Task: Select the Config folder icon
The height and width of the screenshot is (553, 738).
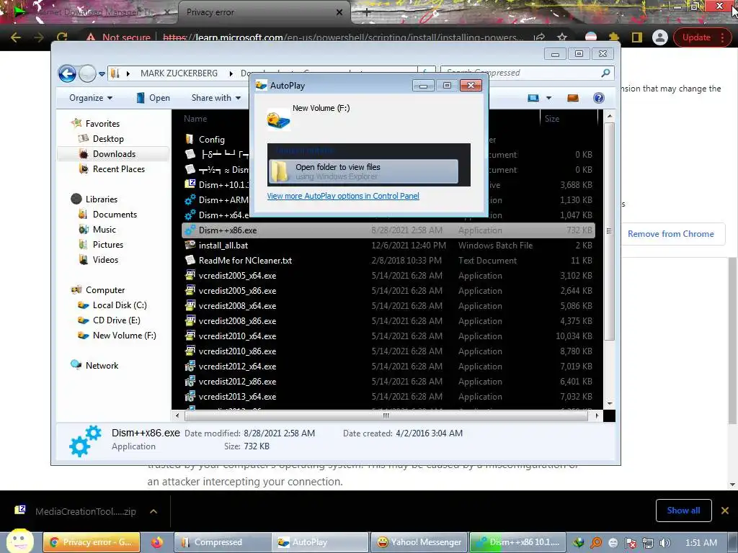Action: (190, 139)
